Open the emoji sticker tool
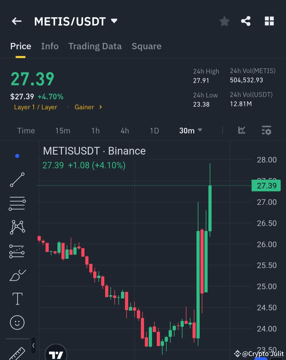This screenshot has width=286, height=360. (17, 322)
